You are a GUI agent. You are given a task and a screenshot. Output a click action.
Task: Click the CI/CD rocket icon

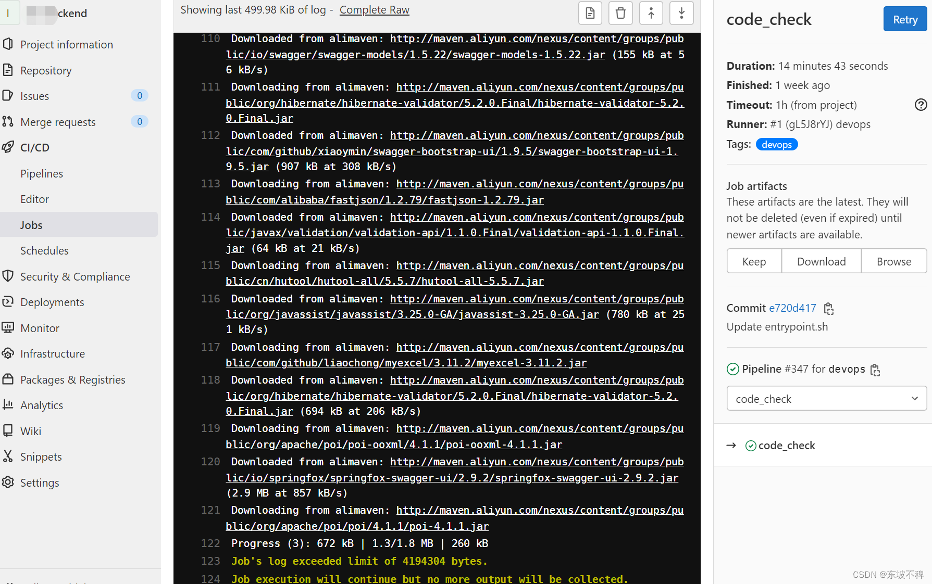[x=8, y=147]
